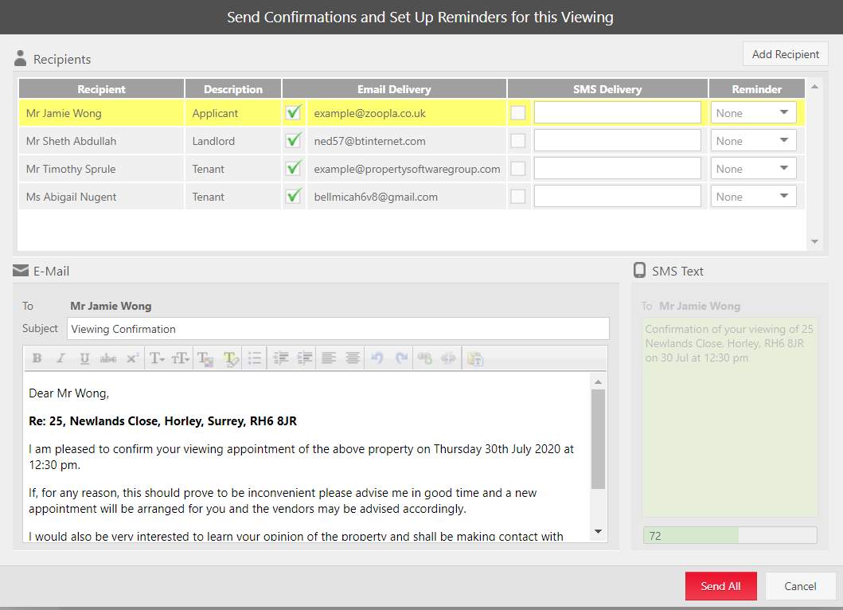843x610 pixels.
Task: Click the SMS number field for Sheth Abdullah
Action: point(618,141)
